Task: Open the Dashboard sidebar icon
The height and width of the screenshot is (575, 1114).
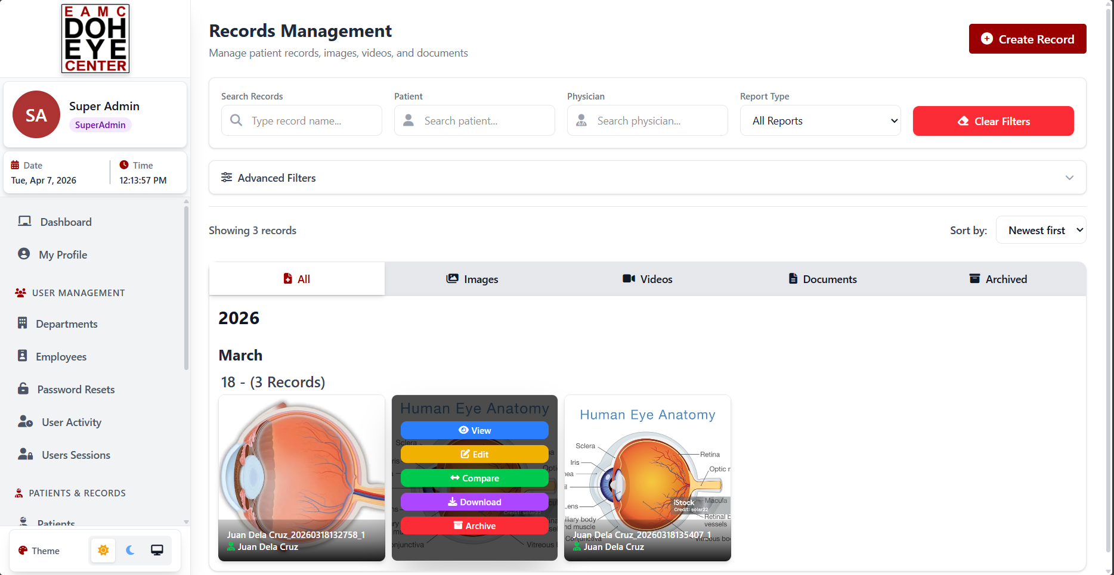Action: pyautogui.click(x=24, y=222)
